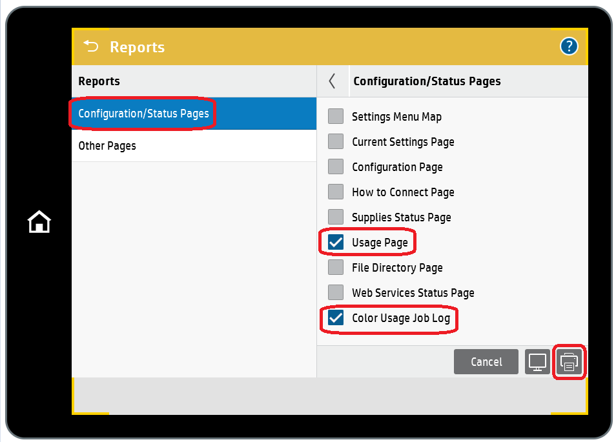Viewport: 616px width, 442px height.
Task: Click the Web Services Status Page label
Action: pyautogui.click(x=413, y=293)
